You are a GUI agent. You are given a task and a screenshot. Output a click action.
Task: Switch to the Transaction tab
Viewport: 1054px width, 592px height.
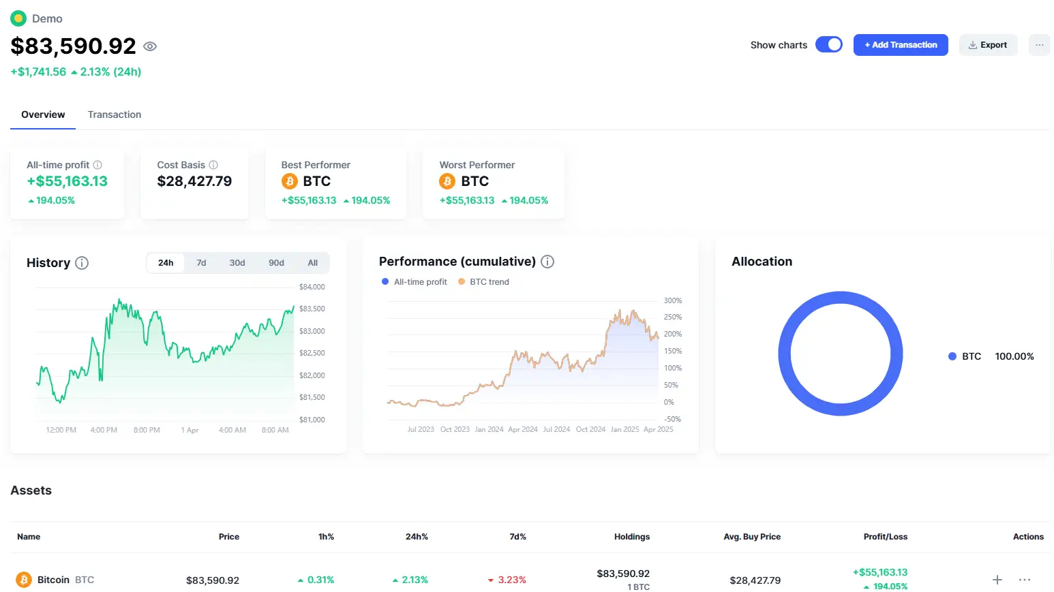point(115,114)
